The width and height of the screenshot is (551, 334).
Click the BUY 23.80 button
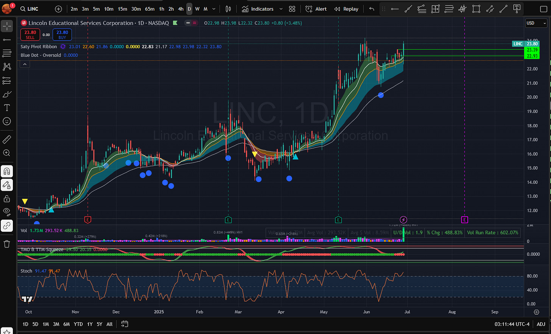point(62,35)
